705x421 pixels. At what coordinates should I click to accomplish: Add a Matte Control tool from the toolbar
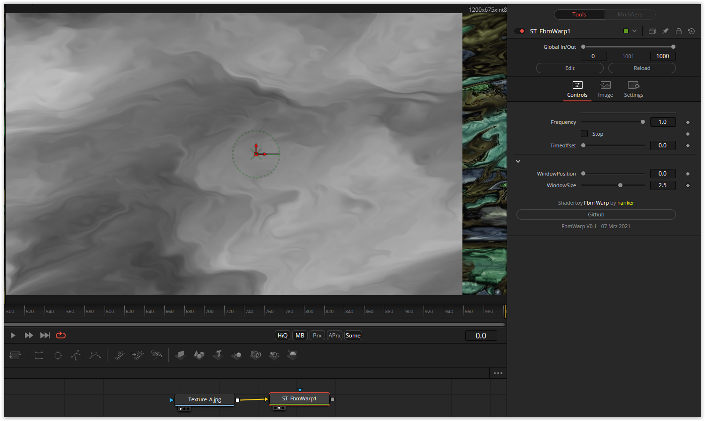(x=15, y=355)
